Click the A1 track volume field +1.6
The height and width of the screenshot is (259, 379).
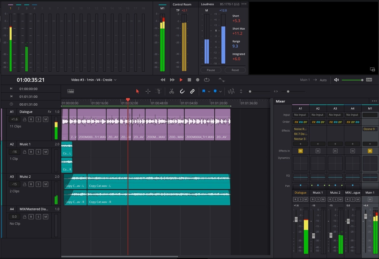click(15, 119)
